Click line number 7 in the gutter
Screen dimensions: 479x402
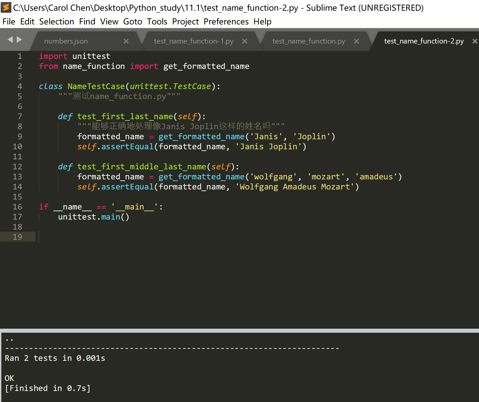click(20, 116)
